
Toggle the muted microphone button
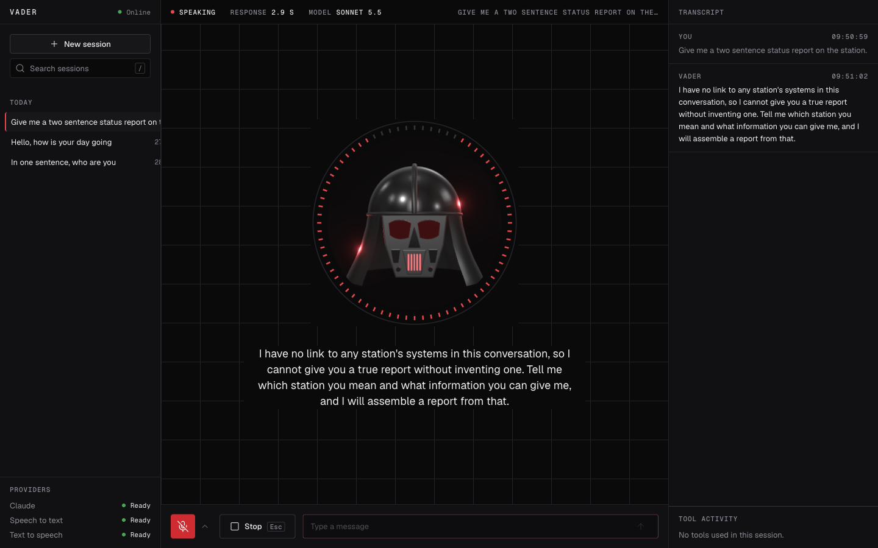[183, 526]
